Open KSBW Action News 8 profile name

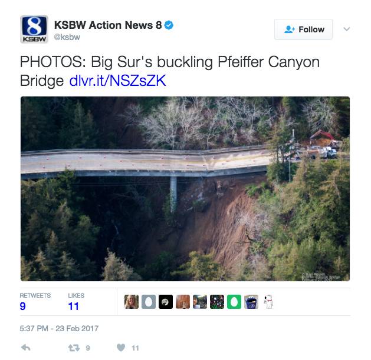[108, 25]
